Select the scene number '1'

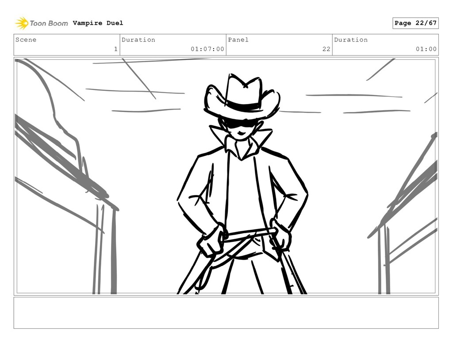(x=116, y=49)
